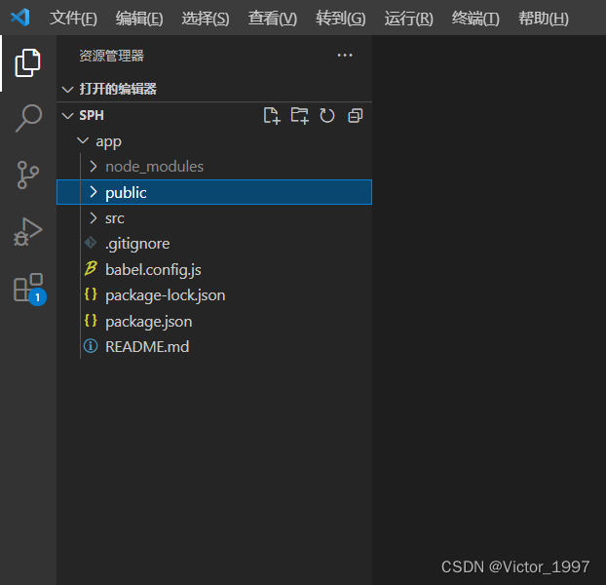Screen dimensions: 606x585
Task: Open the Run and Debug view
Action: [x=28, y=232]
